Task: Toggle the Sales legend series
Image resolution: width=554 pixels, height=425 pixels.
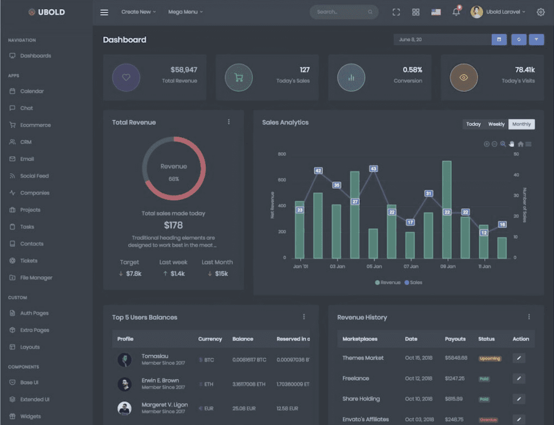Action: pos(413,283)
